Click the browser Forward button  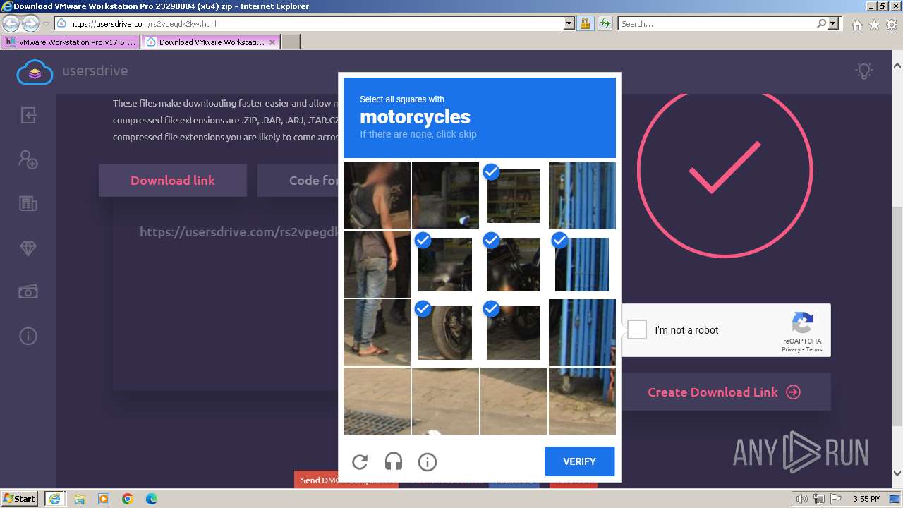30,23
